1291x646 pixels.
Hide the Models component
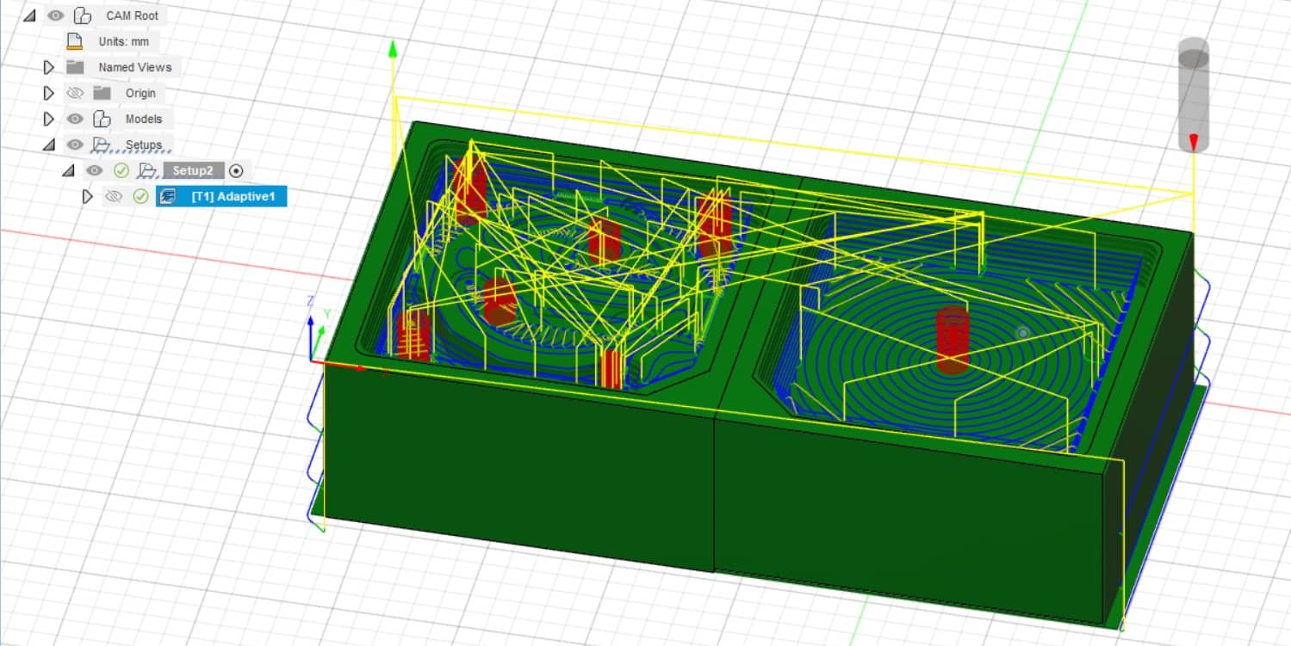click(75, 119)
